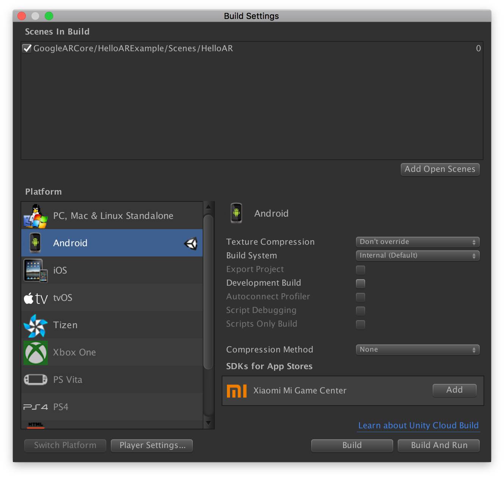Image resolution: width=504 pixels, height=478 pixels.
Task: Open the Compression Method dropdown
Action: coord(417,350)
